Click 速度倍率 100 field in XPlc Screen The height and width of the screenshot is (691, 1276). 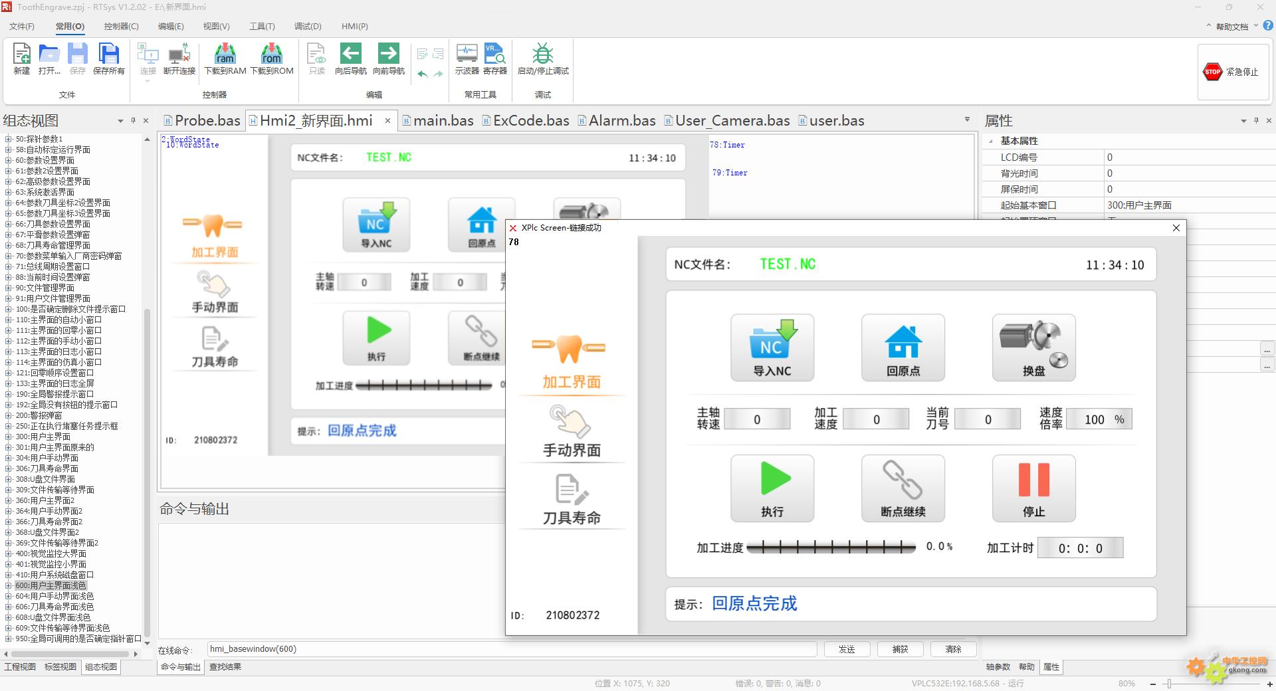coord(1099,419)
